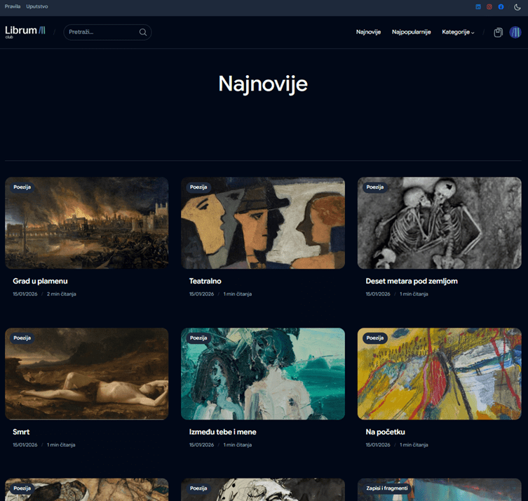This screenshot has height=501, width=528.
Task: Open the Između tebe i mene image
Action: tap(263, 375)
